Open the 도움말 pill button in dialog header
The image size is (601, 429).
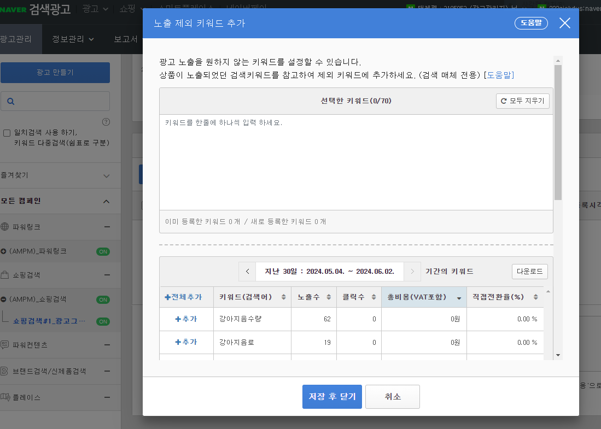point(531,23)
